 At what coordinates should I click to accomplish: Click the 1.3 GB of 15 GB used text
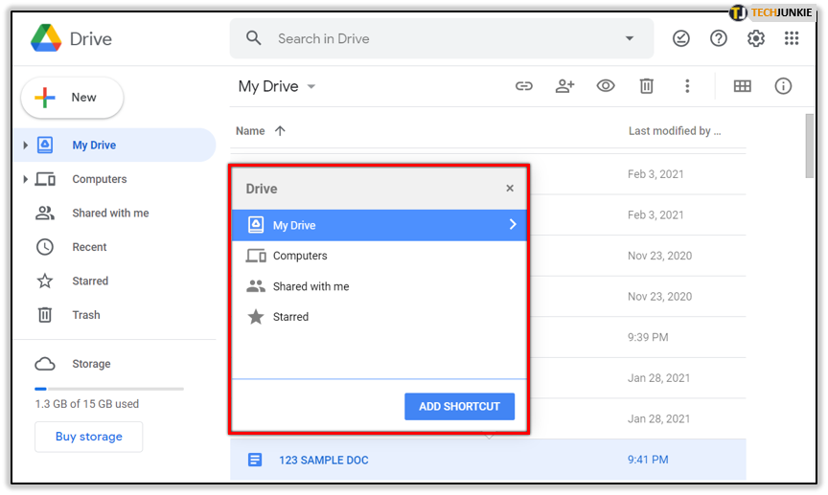[x=87, y=404]
